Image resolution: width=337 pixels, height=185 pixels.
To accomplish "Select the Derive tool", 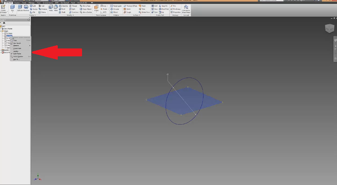I will 42,12.
